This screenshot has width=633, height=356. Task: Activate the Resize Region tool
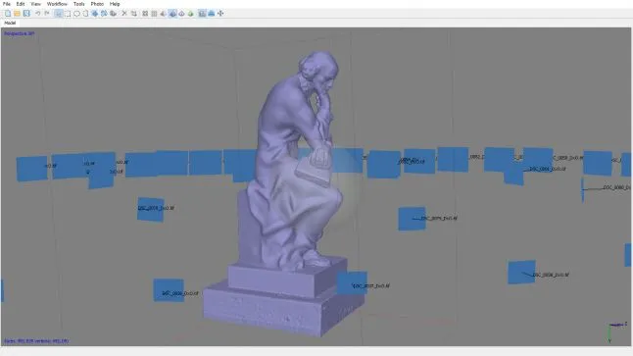click(x=104, y=14)
